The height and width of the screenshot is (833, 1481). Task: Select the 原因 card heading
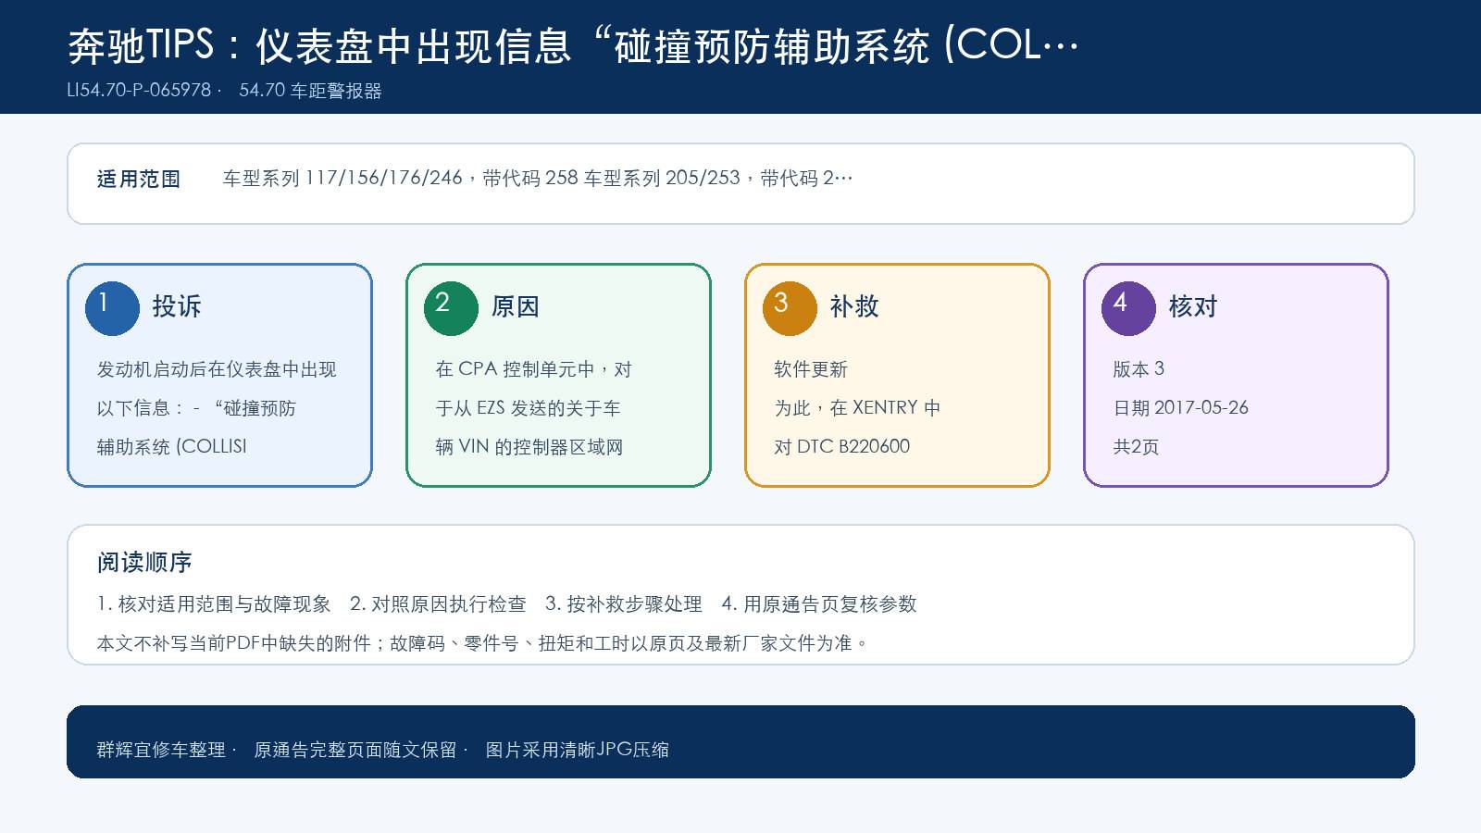(516, 306)
